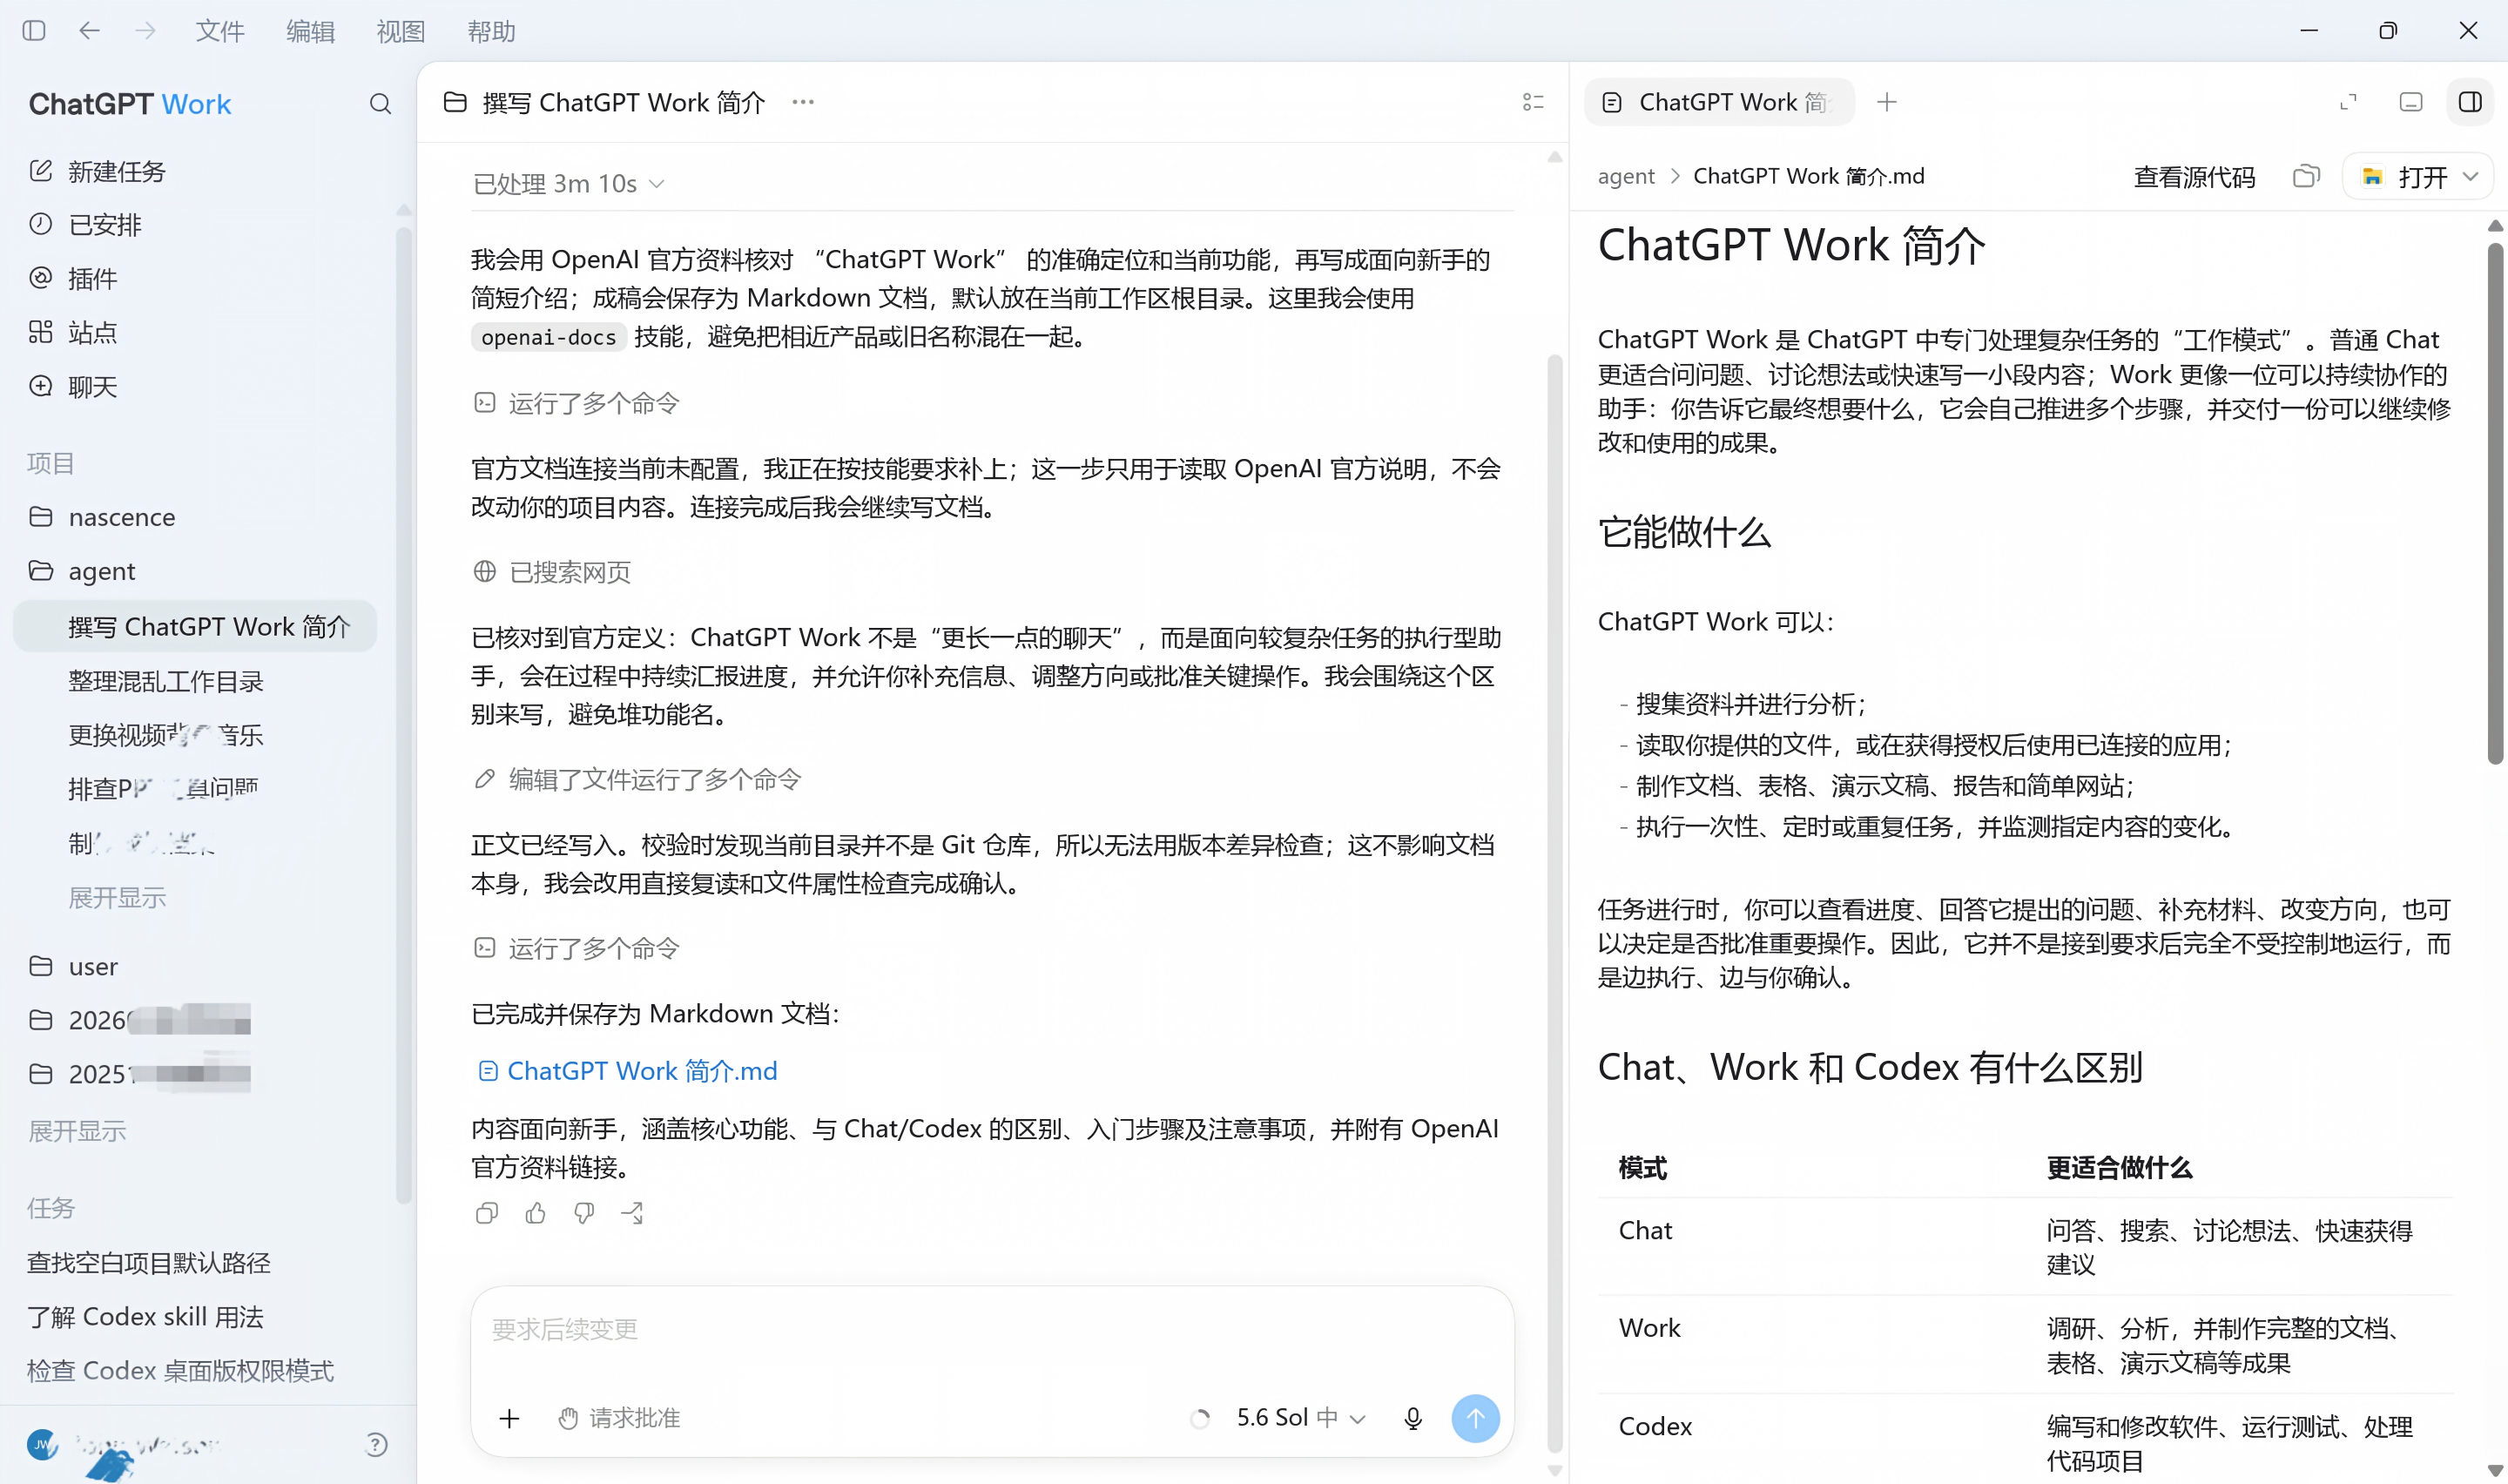Image resolution: width=2508 pixels, height=1484 pixels.
Task: Switch to 查看源代码 source view
Action: point(2194,177)
